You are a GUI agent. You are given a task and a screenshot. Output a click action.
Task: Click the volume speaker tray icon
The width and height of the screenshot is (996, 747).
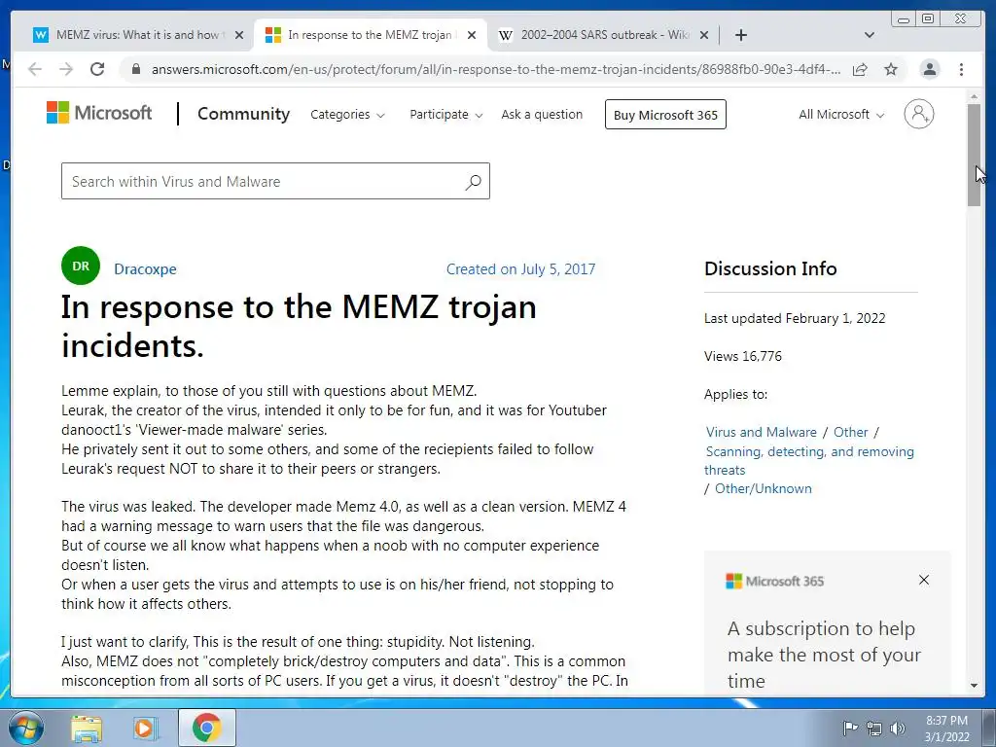(x=898, y=728)
